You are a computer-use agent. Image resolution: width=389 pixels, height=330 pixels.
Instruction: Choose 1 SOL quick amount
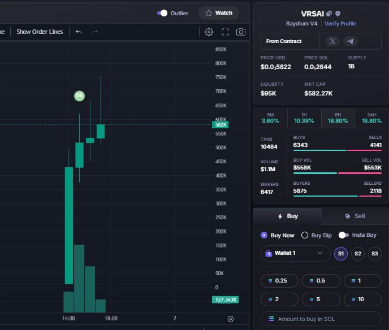click(362, 281)
